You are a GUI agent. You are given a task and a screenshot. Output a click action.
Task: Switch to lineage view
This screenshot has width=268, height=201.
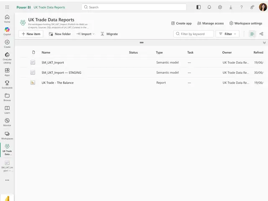click(x=261, y=34)
